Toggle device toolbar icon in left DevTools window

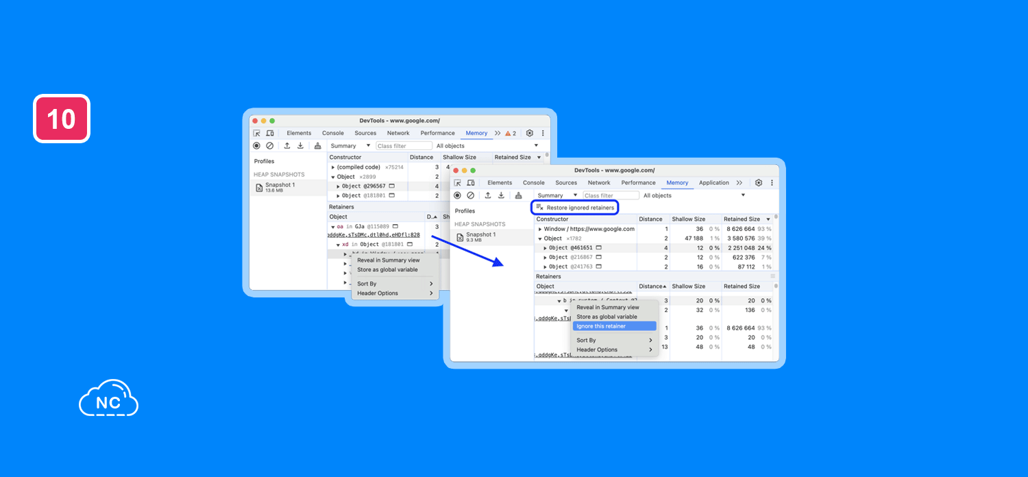coord(270,133)
